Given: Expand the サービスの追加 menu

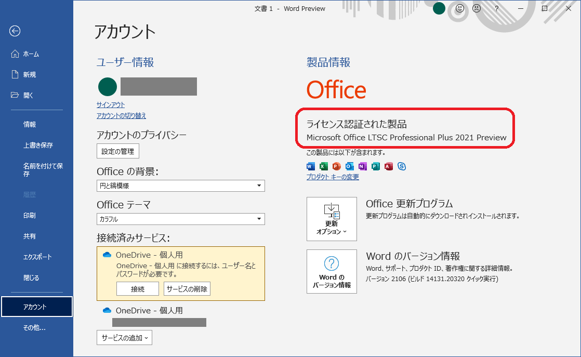Looking at the screenshot, I should (124, 338).
